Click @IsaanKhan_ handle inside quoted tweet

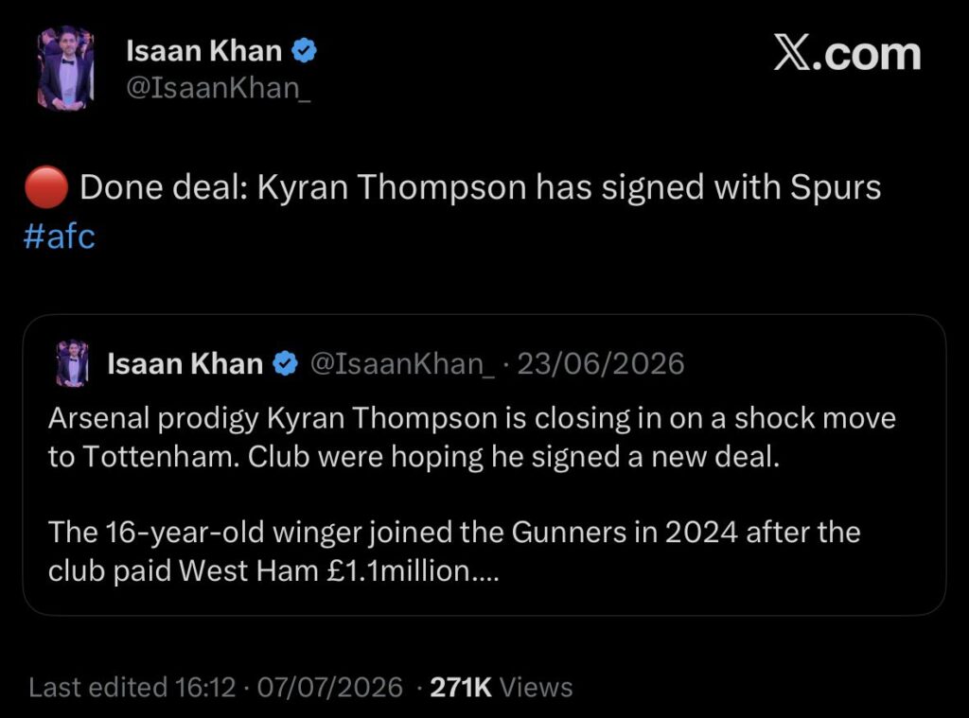click(401, 363)
